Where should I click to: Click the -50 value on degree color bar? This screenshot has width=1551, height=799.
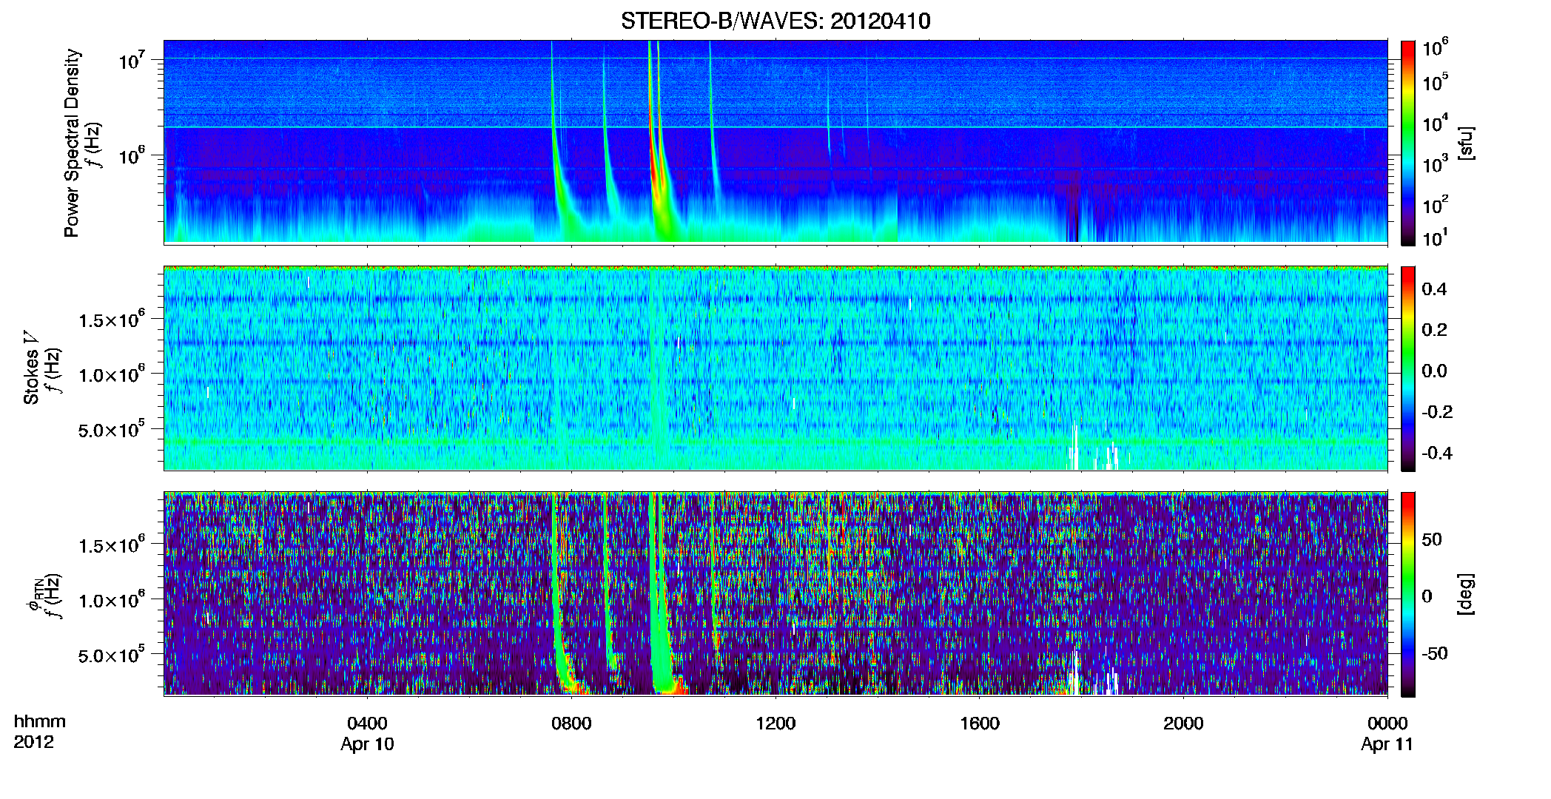point(1435,653)
